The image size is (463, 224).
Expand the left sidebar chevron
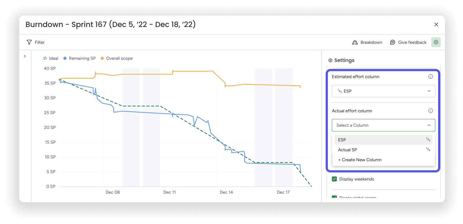click(25, 56)
